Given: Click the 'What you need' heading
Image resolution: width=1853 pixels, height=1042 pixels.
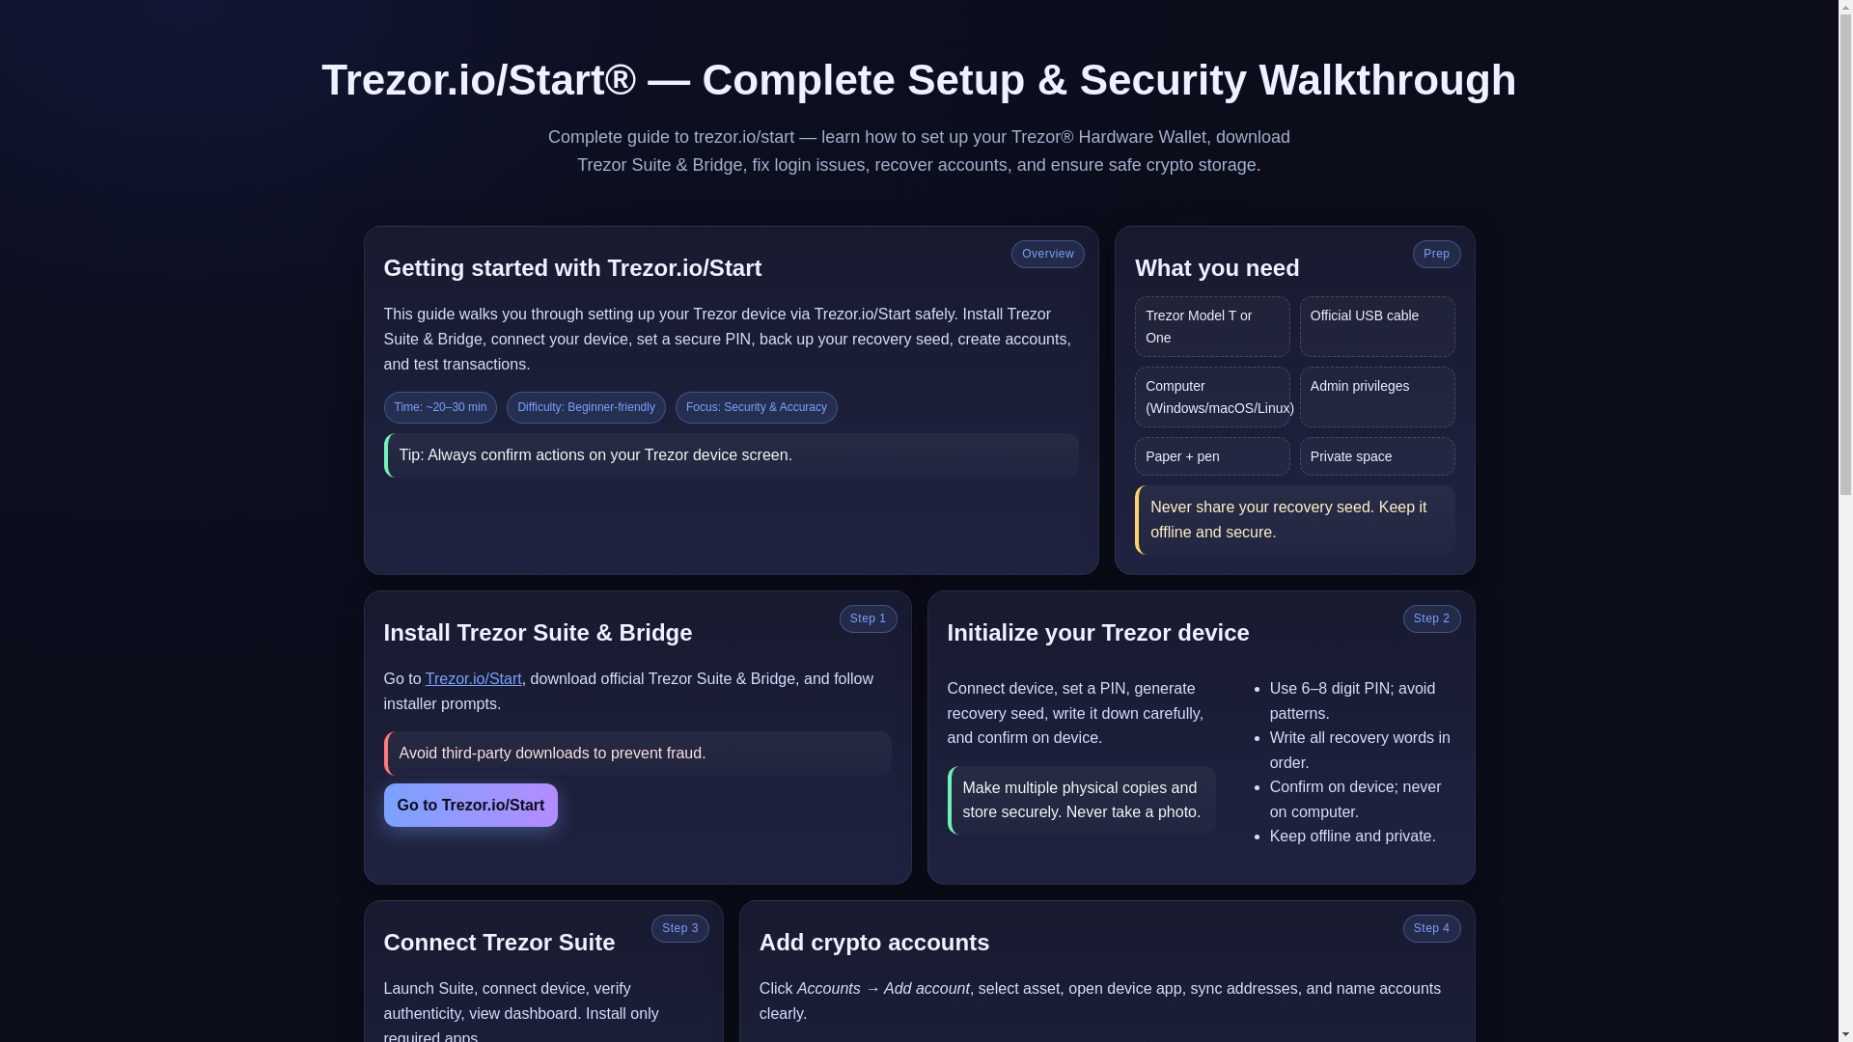Looking at the screenshot, I should coord(1217,268).
